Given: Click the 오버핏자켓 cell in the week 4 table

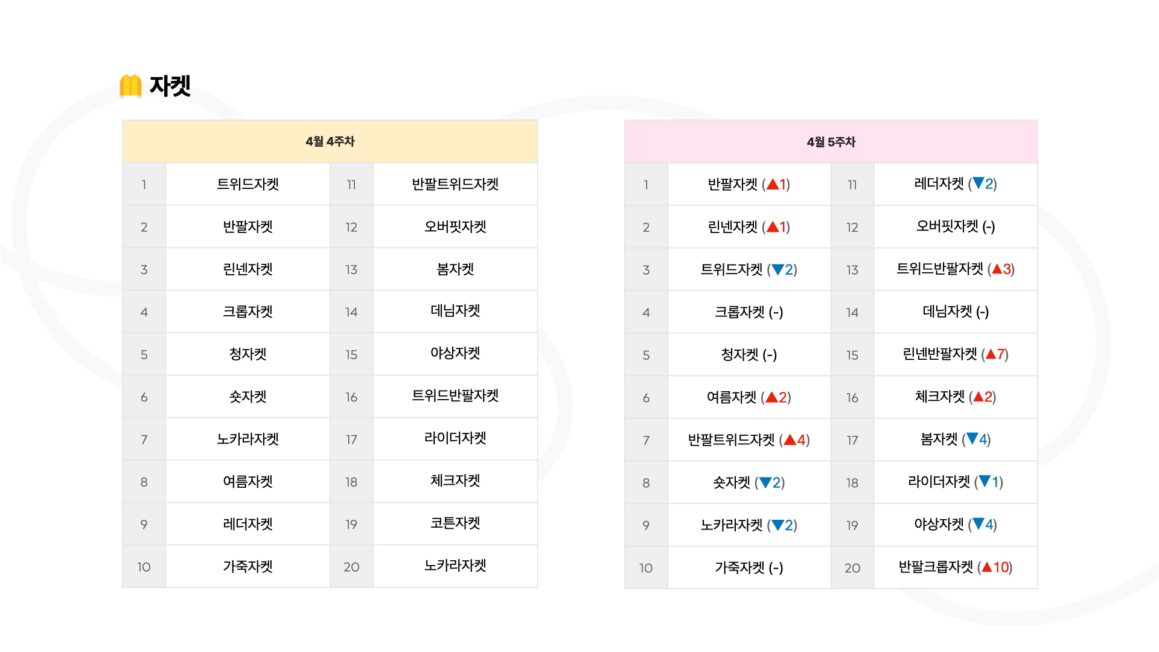Looking at the screenshot, I should (x=455, y=226).
